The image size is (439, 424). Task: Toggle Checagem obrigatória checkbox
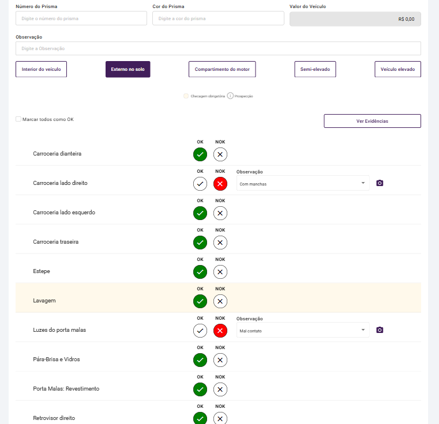[x=186, y=96]
